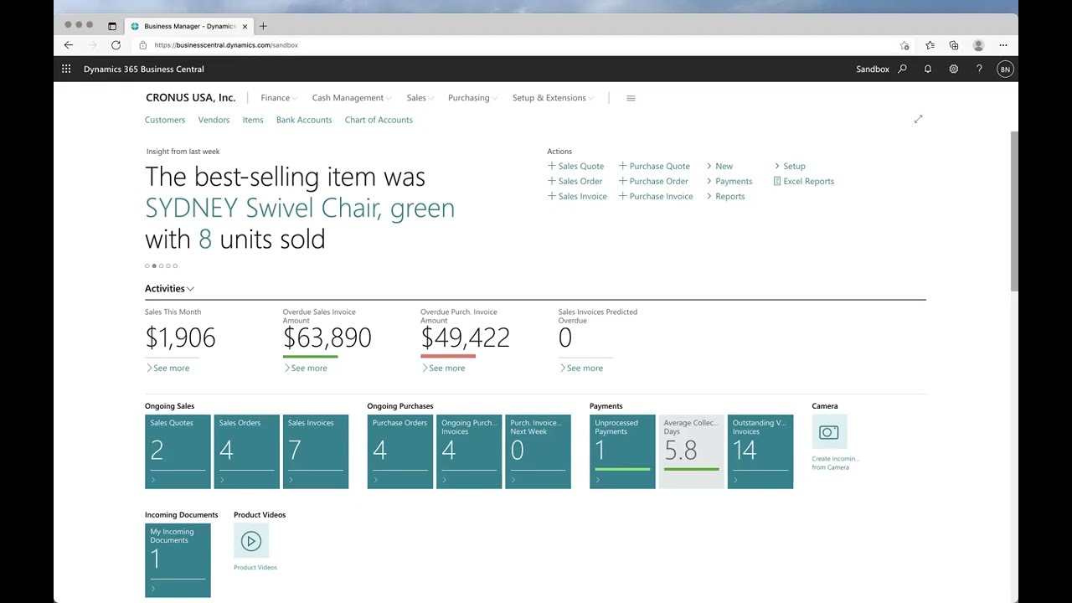This screenshot has width=1072, height=603.
Task: Collapse the Activities section
Action: click(169, 288)
